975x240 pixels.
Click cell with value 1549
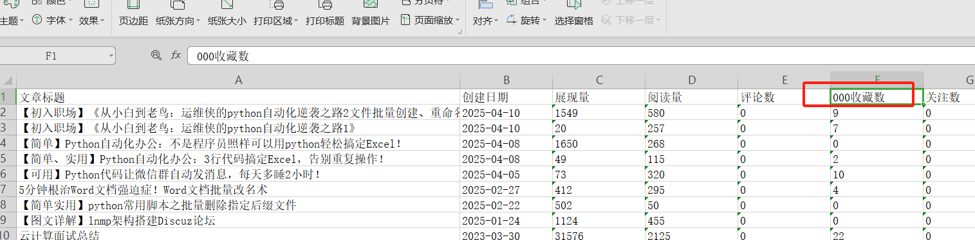[x=599, y=112]
